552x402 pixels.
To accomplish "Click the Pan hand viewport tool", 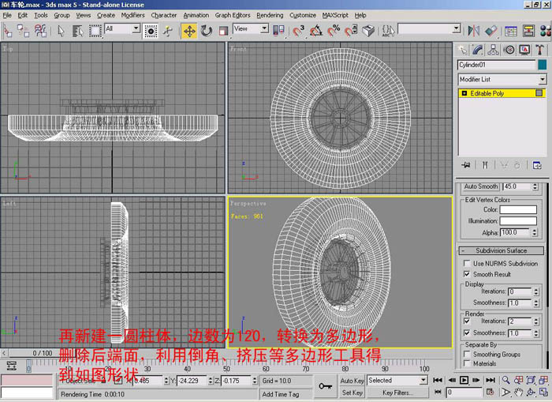I will tap(518, 392).
